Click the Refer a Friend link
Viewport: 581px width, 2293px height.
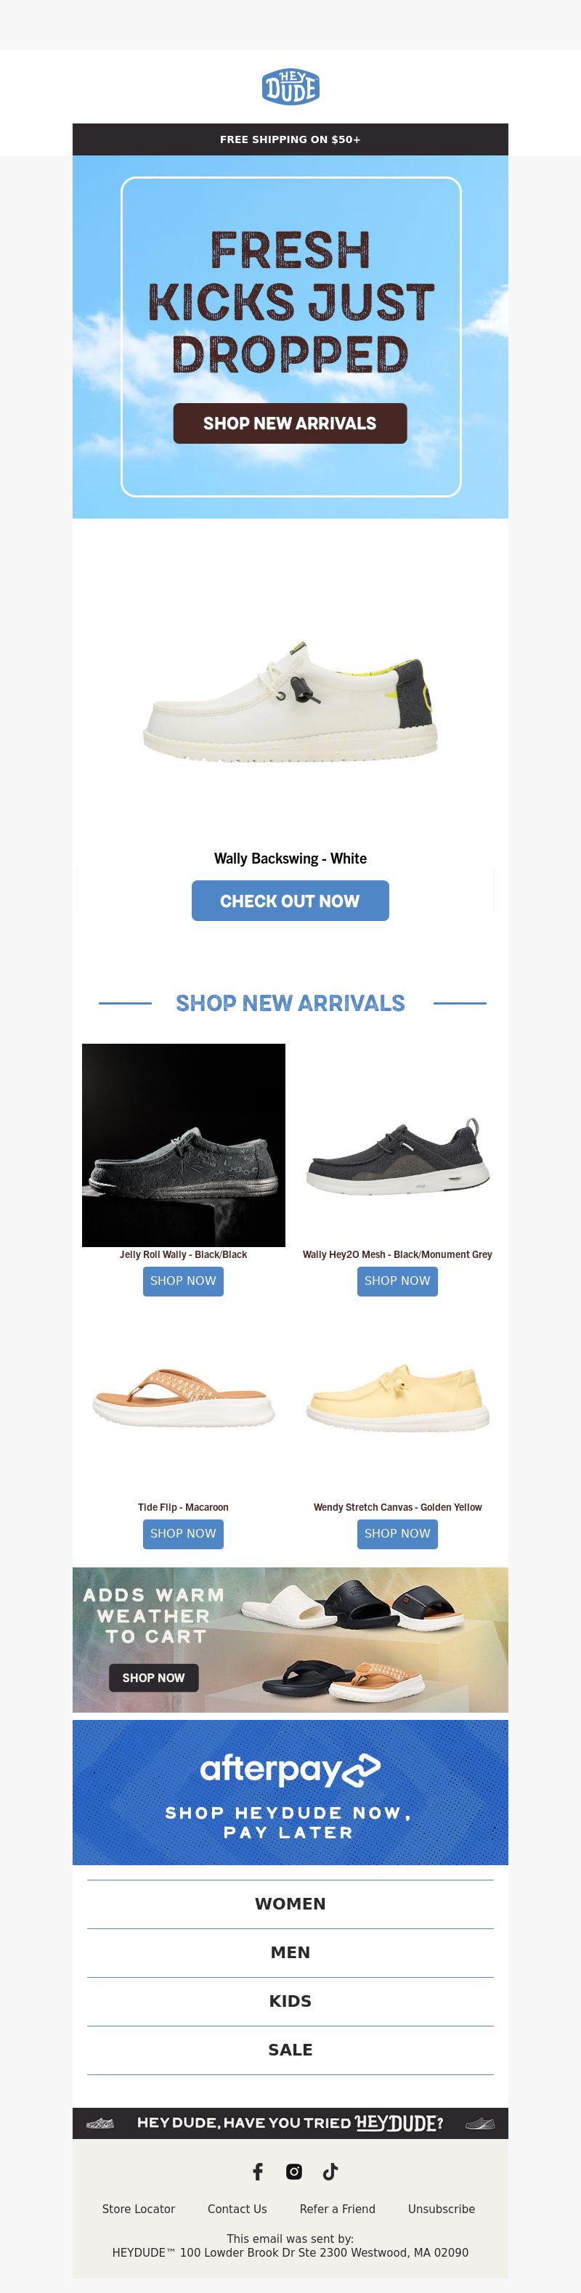pos(337,2209)
